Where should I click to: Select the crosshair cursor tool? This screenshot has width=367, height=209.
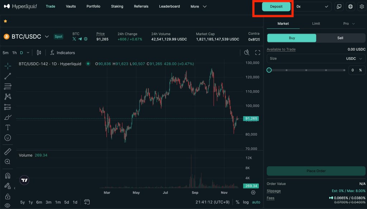[8, 66]
